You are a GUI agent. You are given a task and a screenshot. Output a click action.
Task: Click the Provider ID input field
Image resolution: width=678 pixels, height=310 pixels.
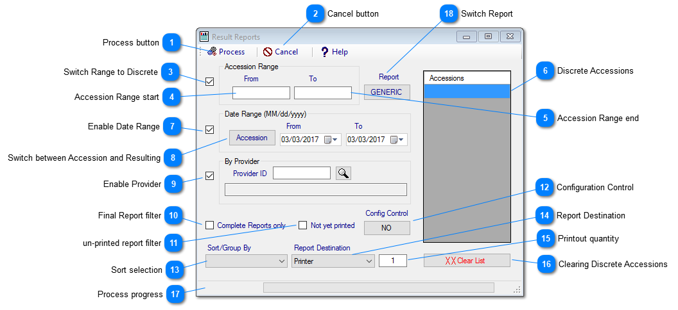301,173
